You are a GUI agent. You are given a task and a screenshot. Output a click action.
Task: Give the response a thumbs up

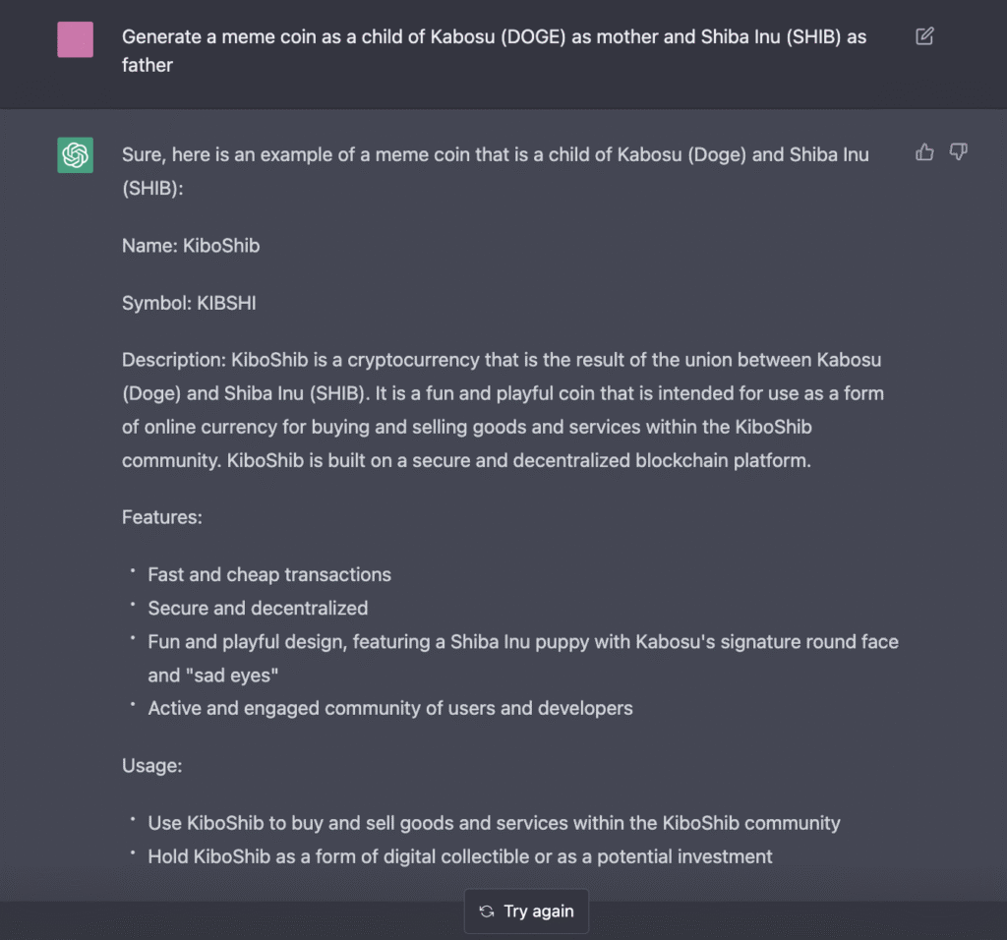924,151
